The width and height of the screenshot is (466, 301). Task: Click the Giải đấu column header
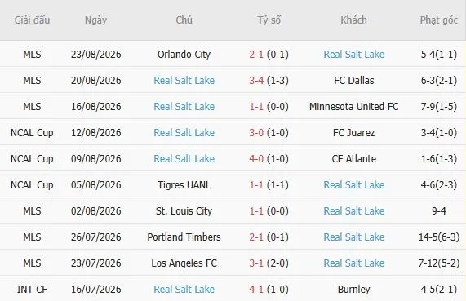click(32, 20)
